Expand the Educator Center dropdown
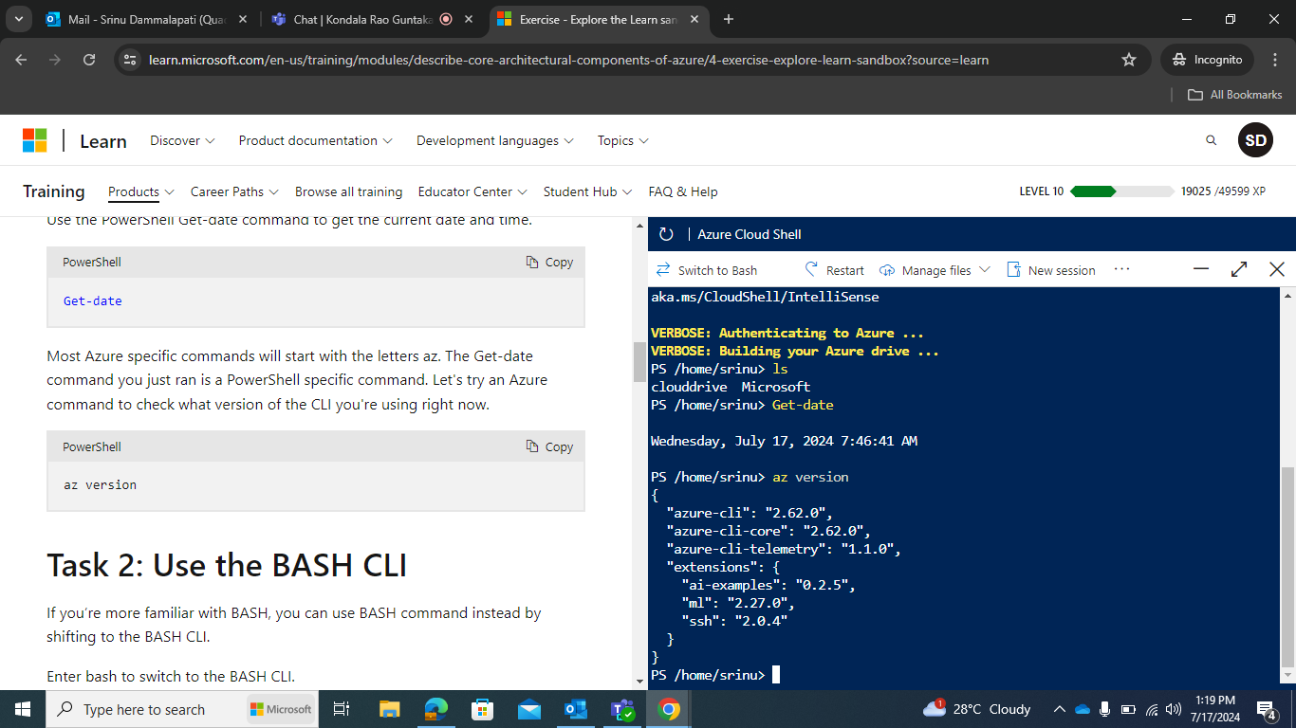The height and width of the screenshot is (728, 1296). point(472,191)
